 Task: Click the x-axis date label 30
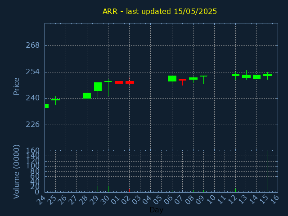[x=105, y=199]
